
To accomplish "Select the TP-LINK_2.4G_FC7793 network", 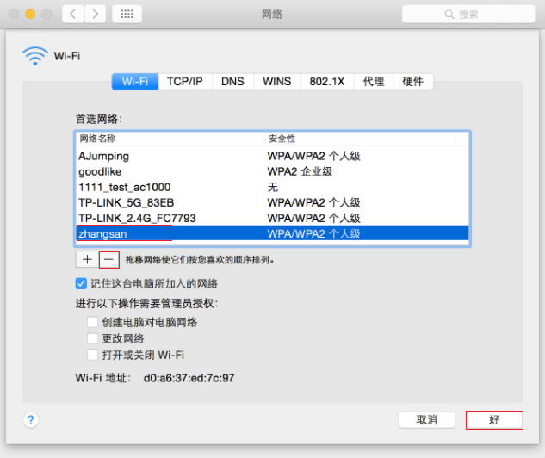I will [272, 218].
